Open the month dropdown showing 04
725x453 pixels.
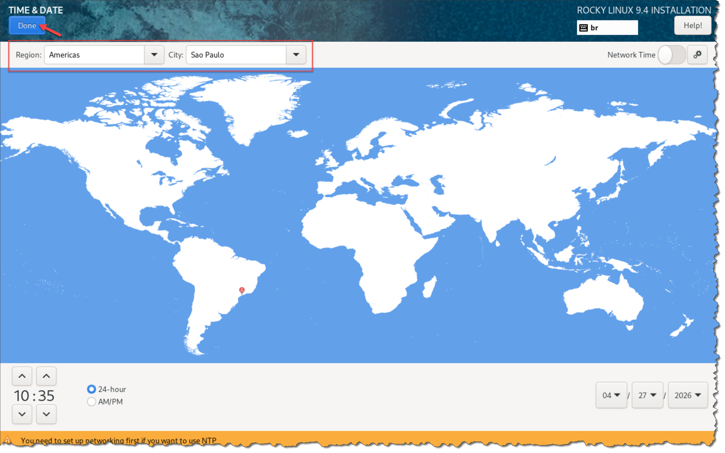coord(611,395)
